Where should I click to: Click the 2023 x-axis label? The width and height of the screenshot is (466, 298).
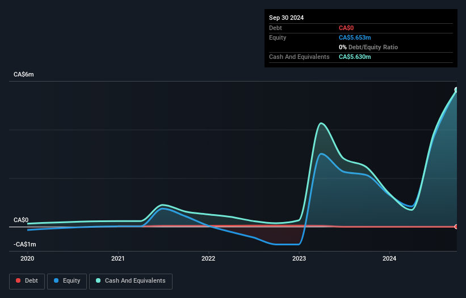[299, 258]
